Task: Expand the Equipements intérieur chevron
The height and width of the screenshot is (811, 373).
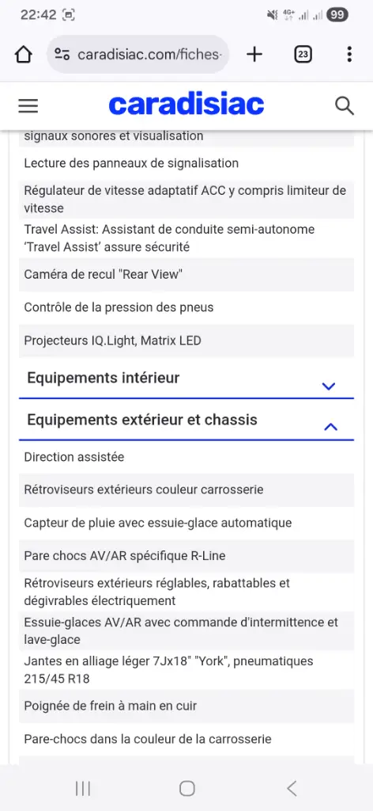Action: [x=329, y=386]
